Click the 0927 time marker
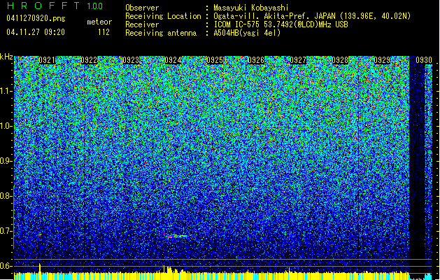440x280 pixels. pyautogui.click(x=298, y=60)
